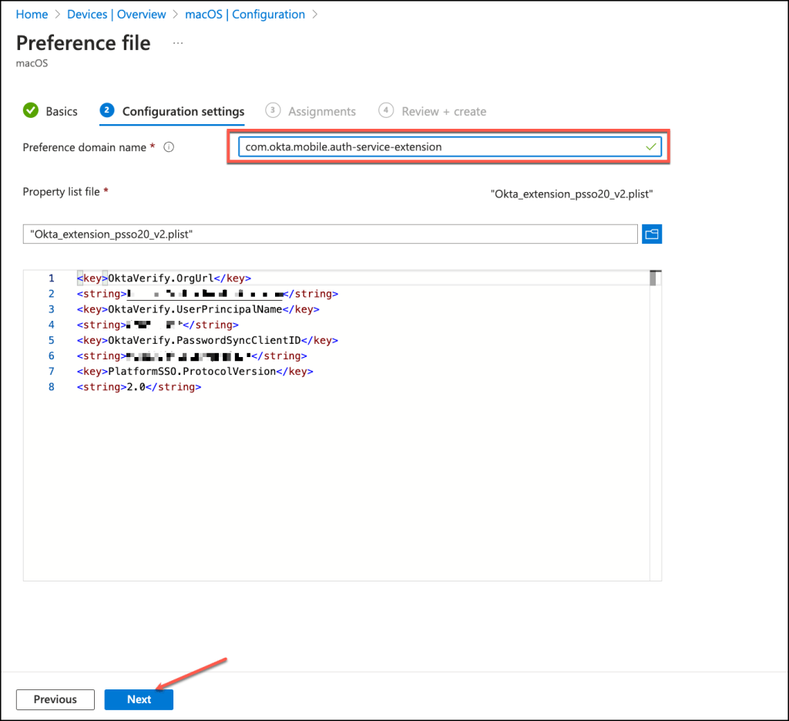
Task: Click the Preference domain name input field
Action: coord(439,147)
